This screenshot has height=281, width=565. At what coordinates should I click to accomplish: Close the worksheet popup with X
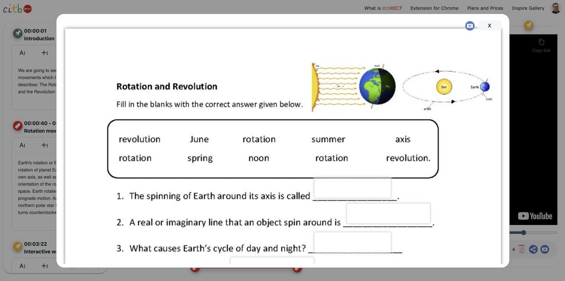click(490, 25)
